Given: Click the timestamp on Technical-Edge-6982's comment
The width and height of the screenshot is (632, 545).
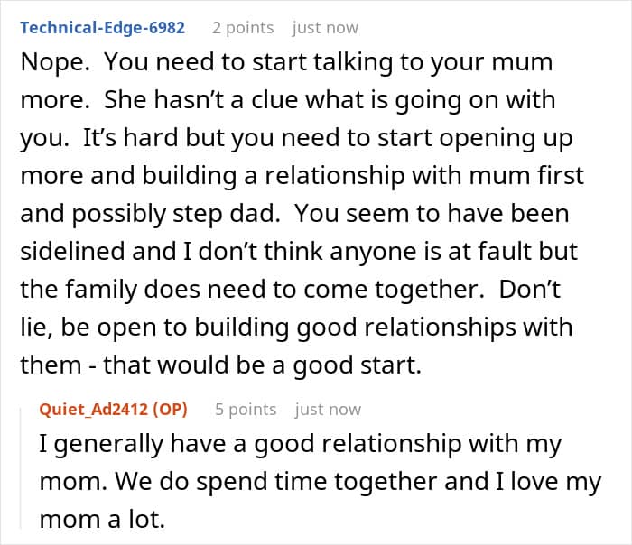Looking at the screenshot, I should [325, 27].
